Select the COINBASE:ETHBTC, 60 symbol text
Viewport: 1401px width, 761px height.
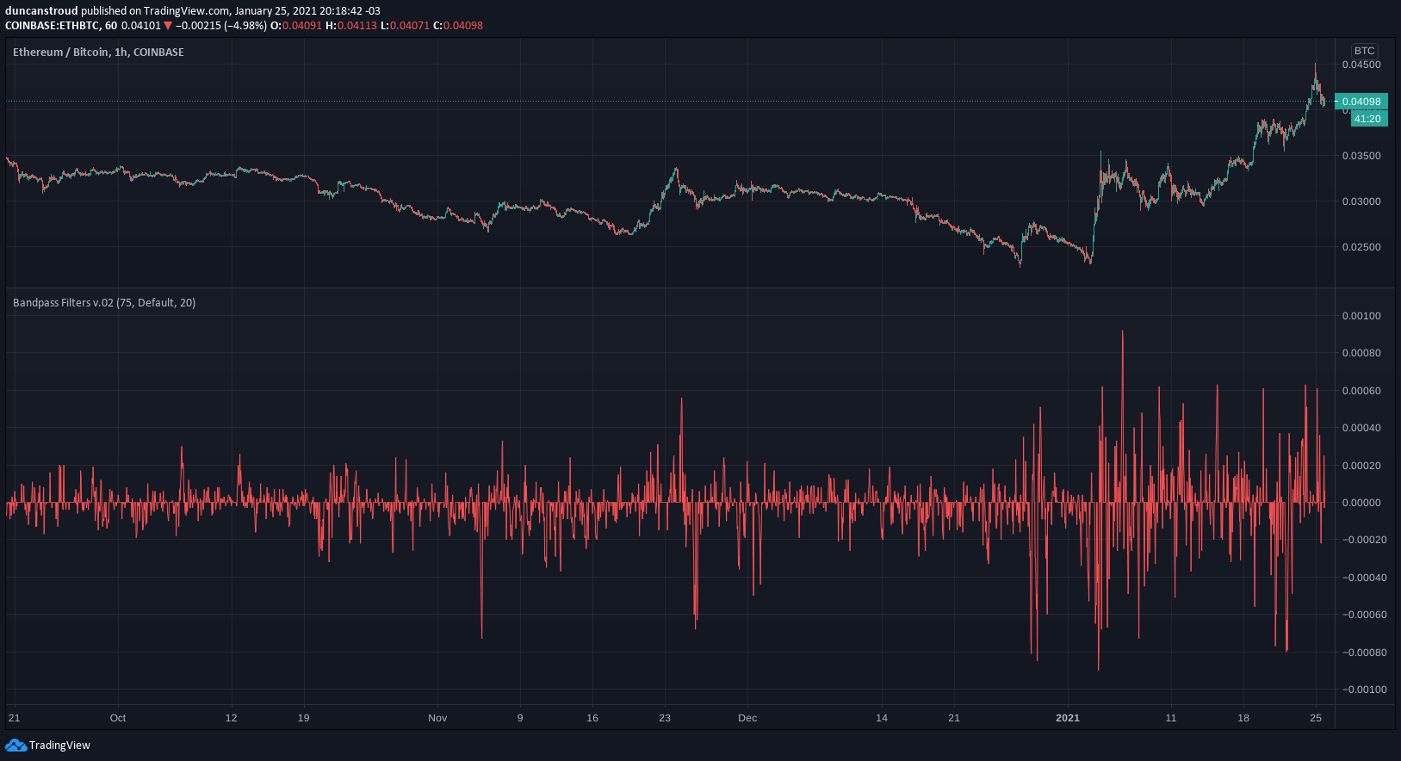61,26
